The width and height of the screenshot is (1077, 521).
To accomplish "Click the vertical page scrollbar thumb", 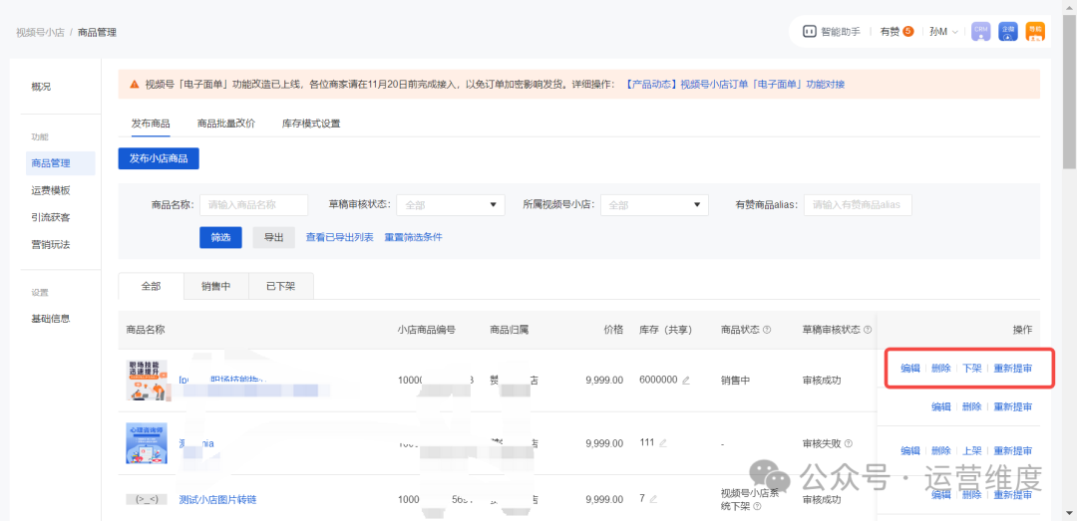I will click(x=1069, y=90).
